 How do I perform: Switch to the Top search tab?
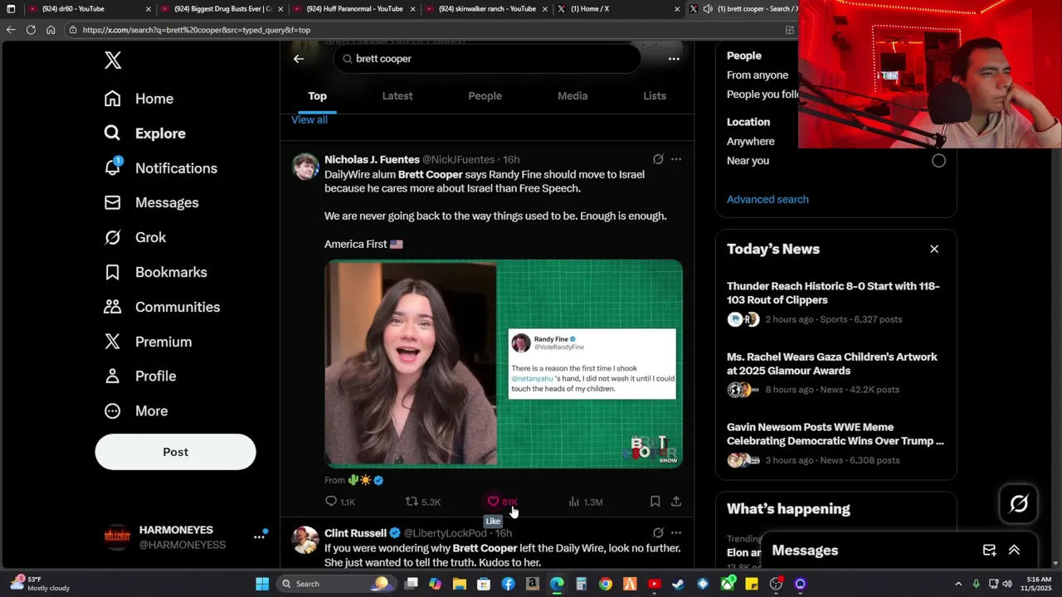click(318, 96)
